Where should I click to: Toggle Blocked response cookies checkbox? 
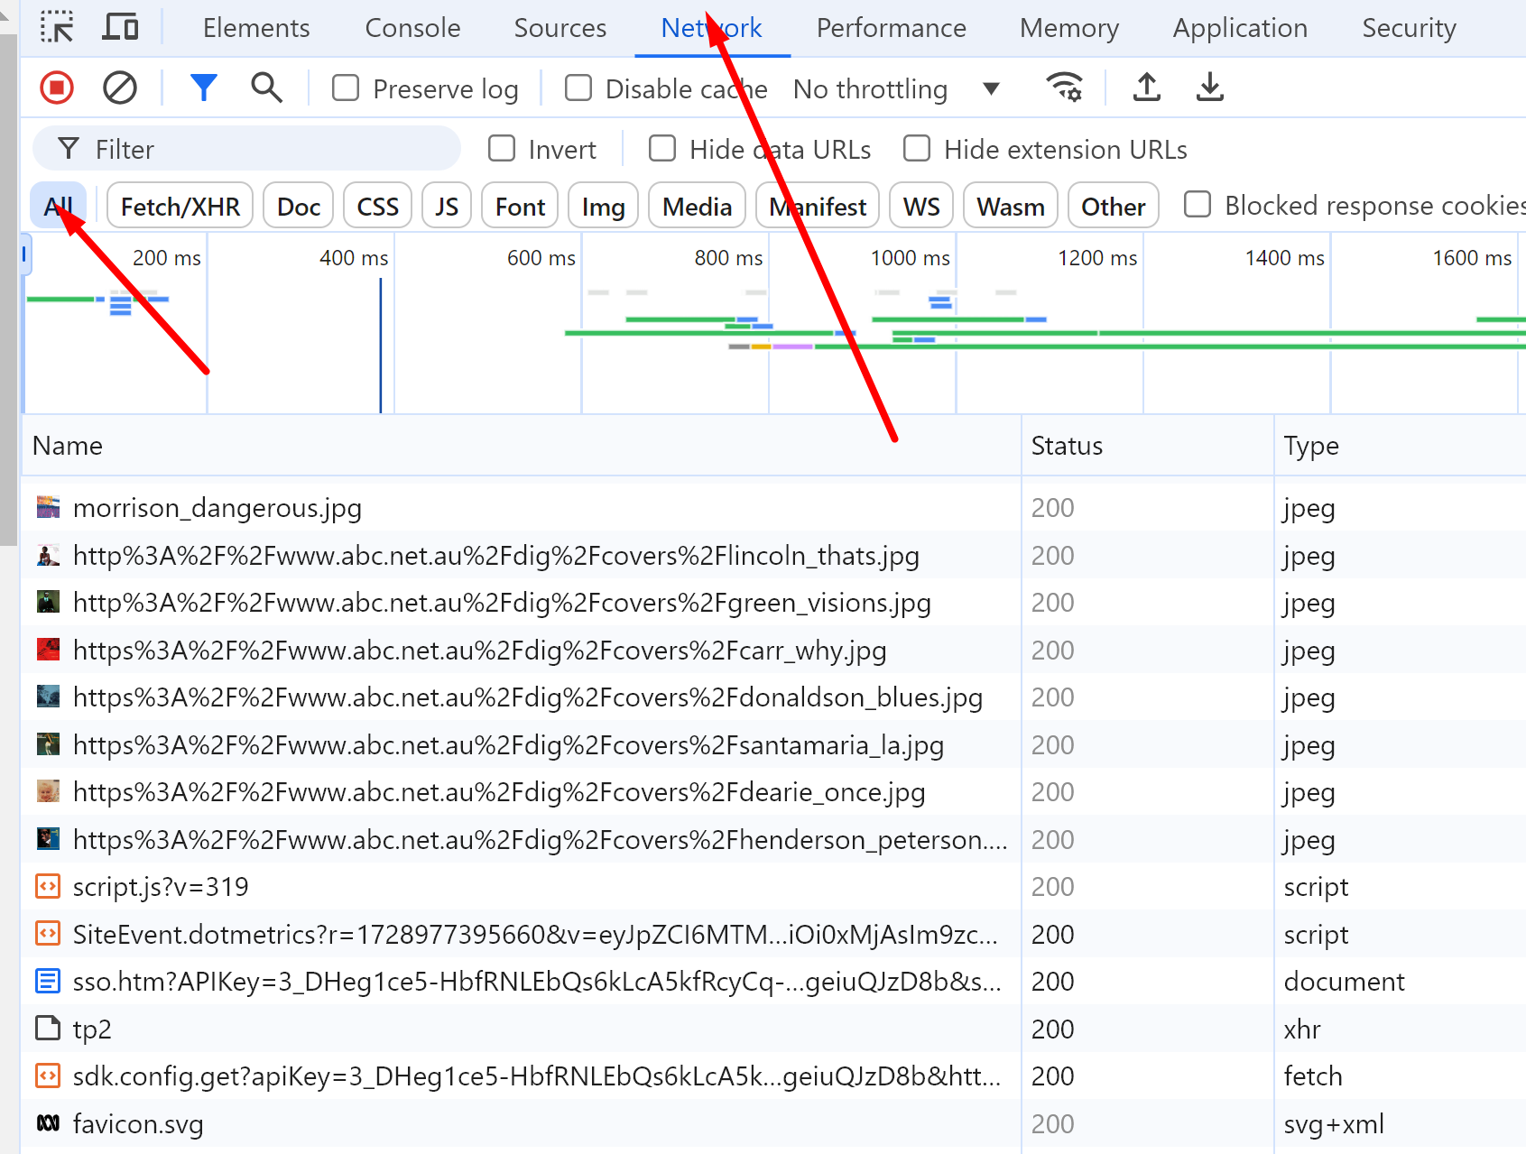point(1198,204)
